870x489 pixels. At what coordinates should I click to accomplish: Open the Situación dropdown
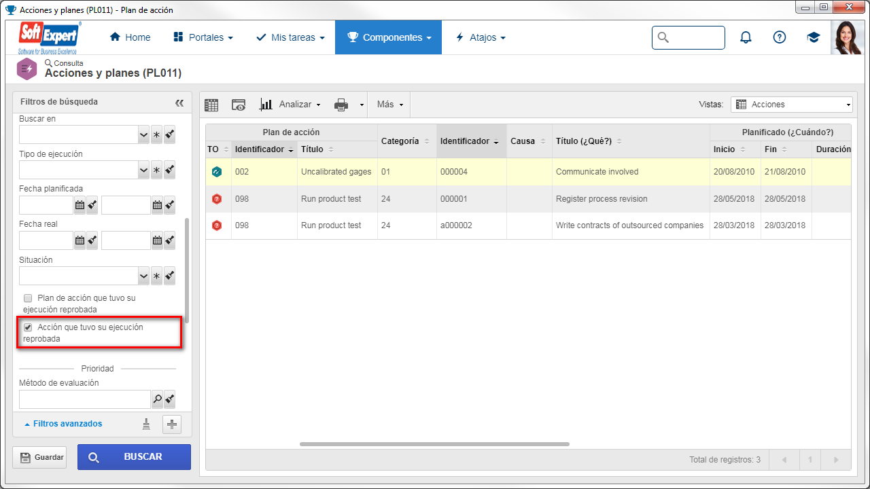coord(143,276)
